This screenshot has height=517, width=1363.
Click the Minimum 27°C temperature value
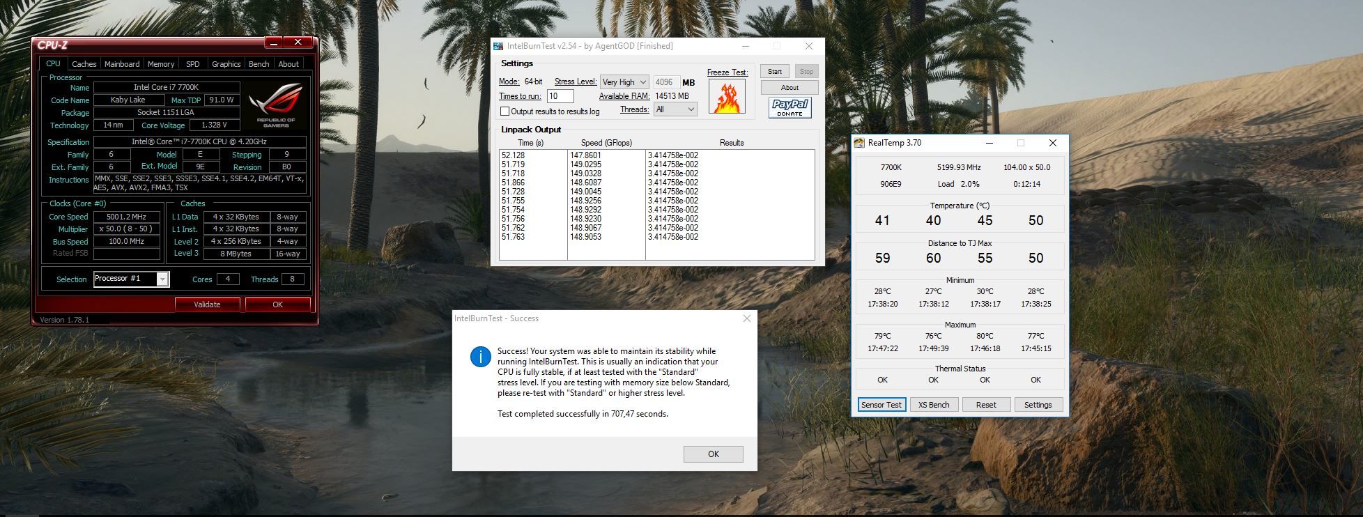pos(934,291)
